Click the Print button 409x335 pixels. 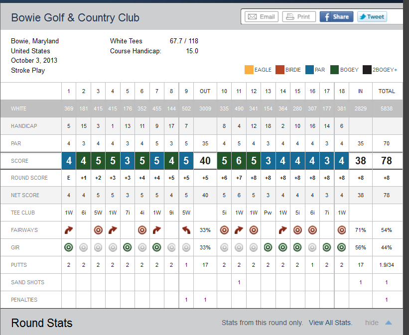pyautogui.click(x=298, y=16)
